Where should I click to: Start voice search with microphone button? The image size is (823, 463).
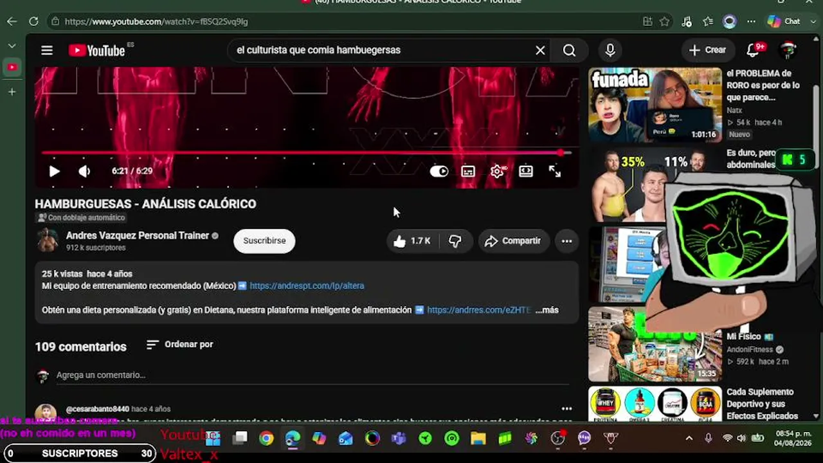(x=610, y=50)
